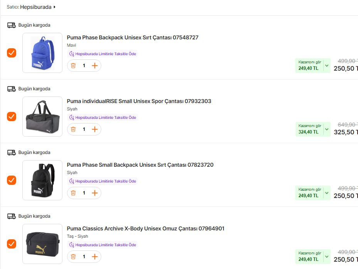Add another Puma Classics Archive X-Body bag
Image resolution: width=358 pixels, height=269 pixels.
pos(95,257)
